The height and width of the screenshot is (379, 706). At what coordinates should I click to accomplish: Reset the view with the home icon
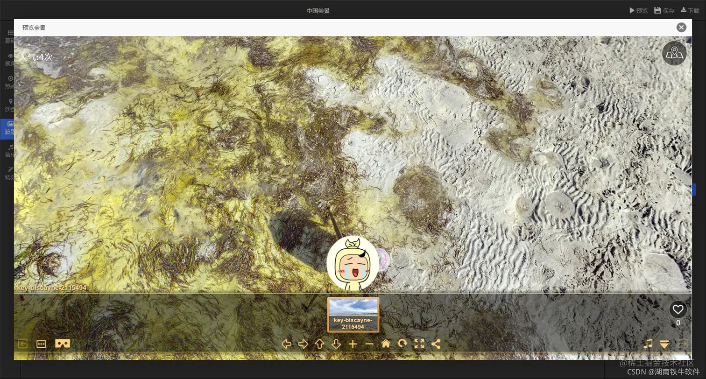click(386, 344)
